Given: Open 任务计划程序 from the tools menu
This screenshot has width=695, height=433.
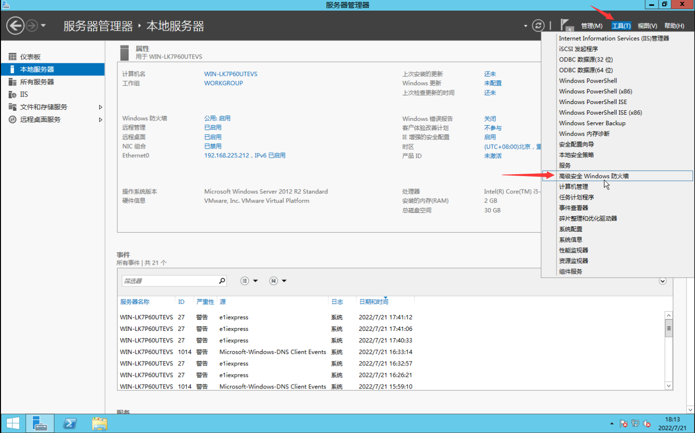Looking at the screenshot, I should [x=617, y=197].
